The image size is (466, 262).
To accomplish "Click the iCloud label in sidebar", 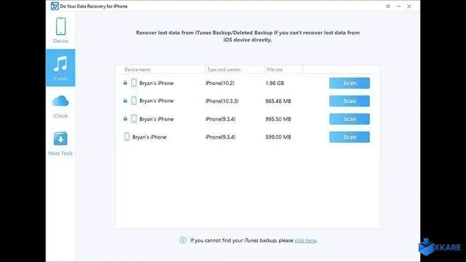I will coord(61,115).
